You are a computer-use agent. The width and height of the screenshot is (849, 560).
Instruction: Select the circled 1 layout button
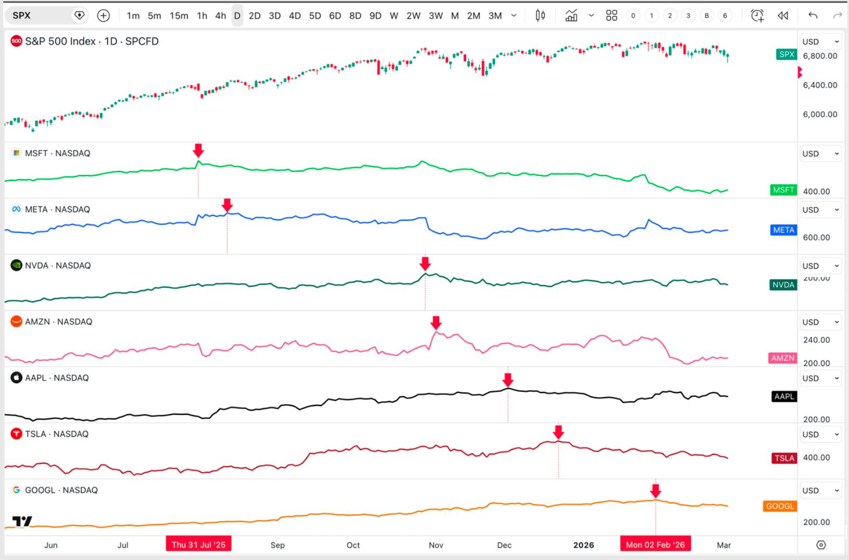click(651, 16)
